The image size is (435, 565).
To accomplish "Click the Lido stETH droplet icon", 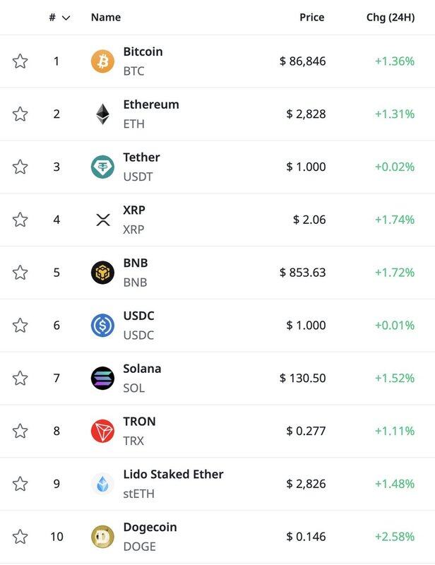I will tap(102, 484).
